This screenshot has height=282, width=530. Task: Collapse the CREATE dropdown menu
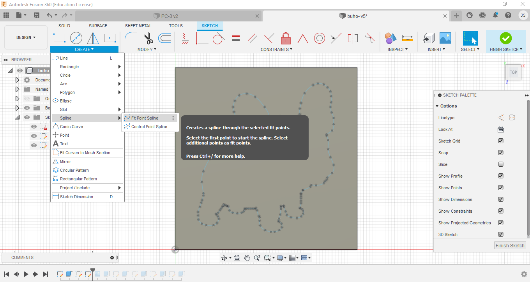click(84, 49)
